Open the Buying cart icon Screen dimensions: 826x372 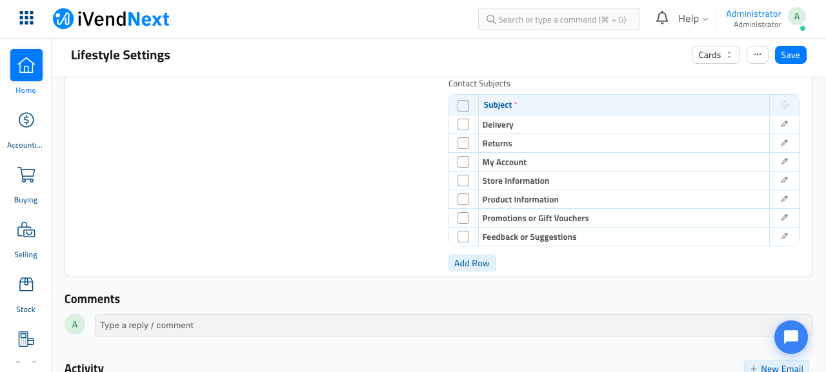pos(26,175)
